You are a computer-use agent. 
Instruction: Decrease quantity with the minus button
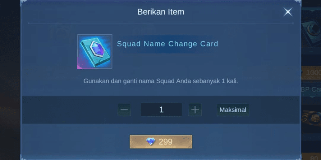[x=124, y=110]
